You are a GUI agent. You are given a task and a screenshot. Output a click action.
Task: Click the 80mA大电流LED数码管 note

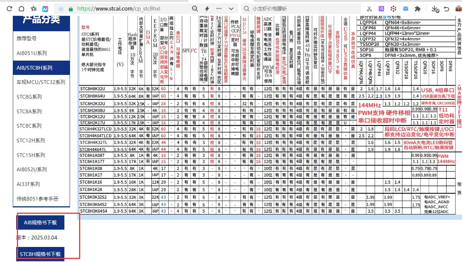(428, 145)
